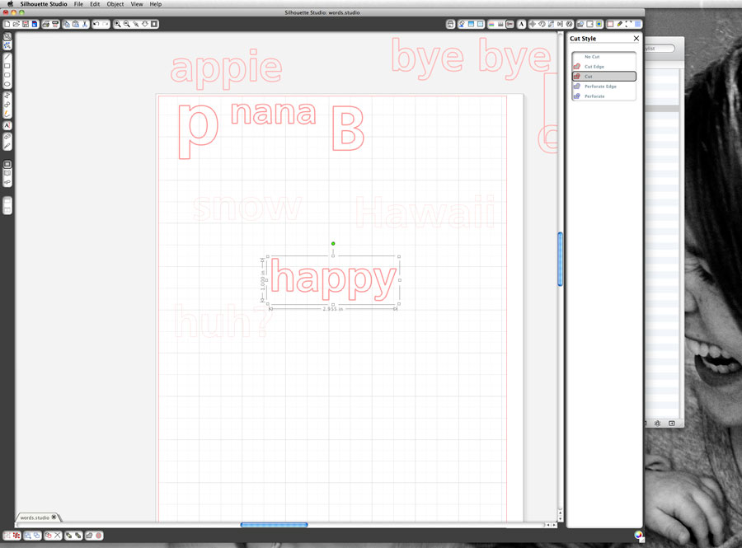This screenshot has width=742, height=548.
Task: Click the gear icon in background window
Action: point(657,424)
